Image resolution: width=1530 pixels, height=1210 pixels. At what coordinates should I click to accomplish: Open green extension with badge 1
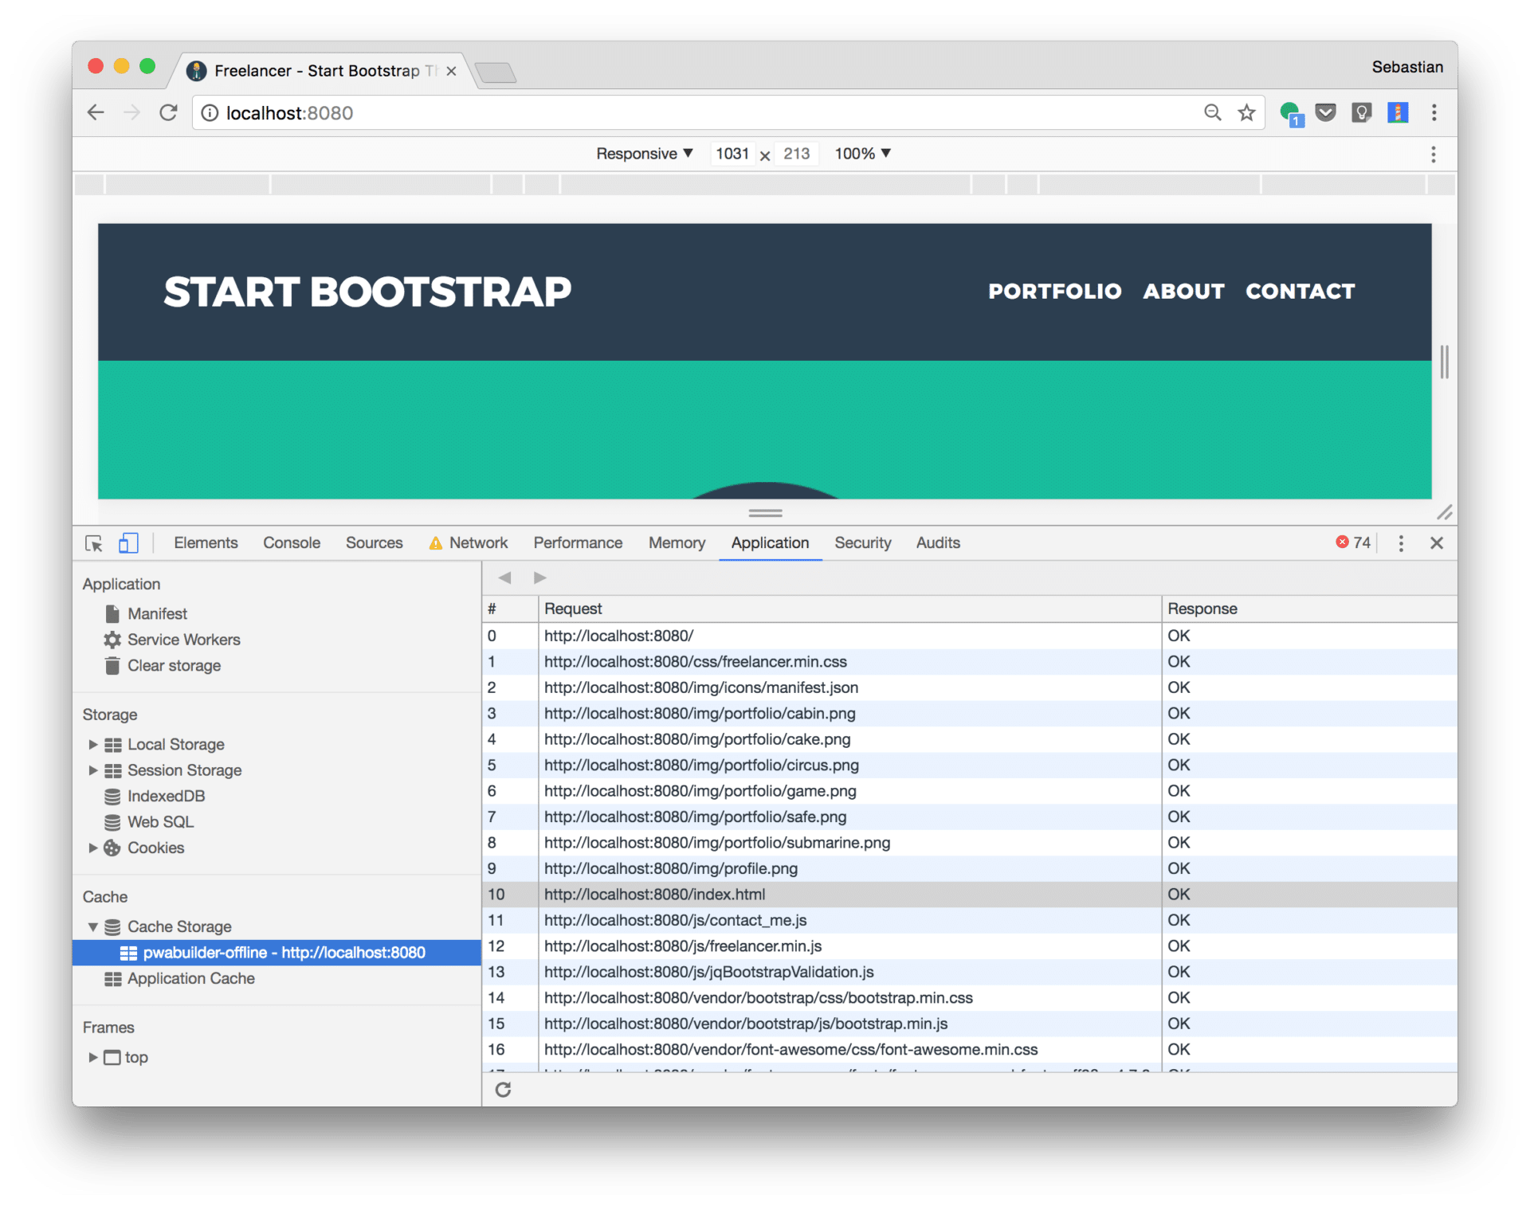coord(1291,113)
